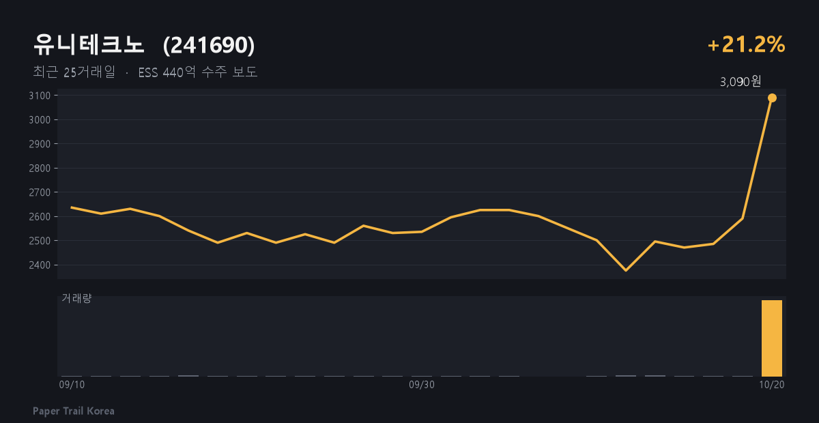The height and width of the screenshot is (423, 819).
Task: Select the "ESS 440억 수주 보도" caption
Action: (x=198, y=72)
